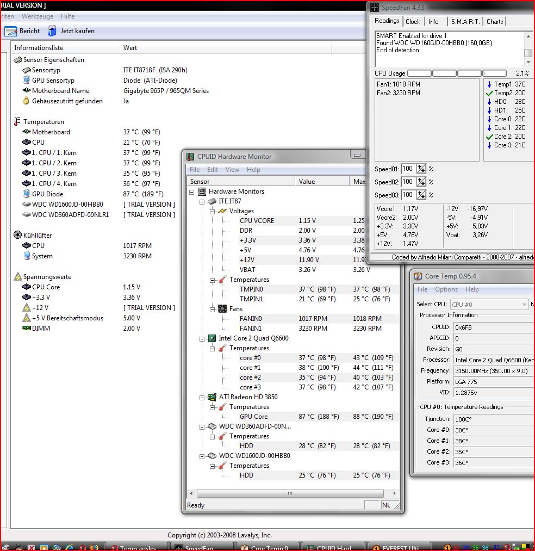This screenshot has width=535, height=551.
Task: Select the Sensor Eigenschaften chip icon
Action: coord(17,60)
